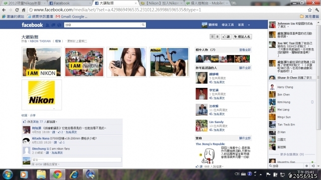Open chat with Mei Liang
The image size is (321, 180).
(292, 109)
